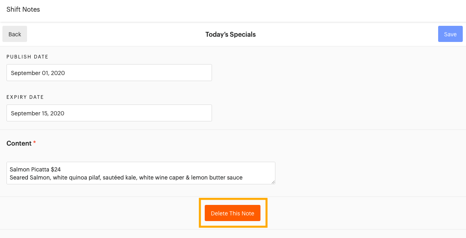Place cursor in the specials content box
The width and height of the screenshot is (466, 238).
(141, 173)
